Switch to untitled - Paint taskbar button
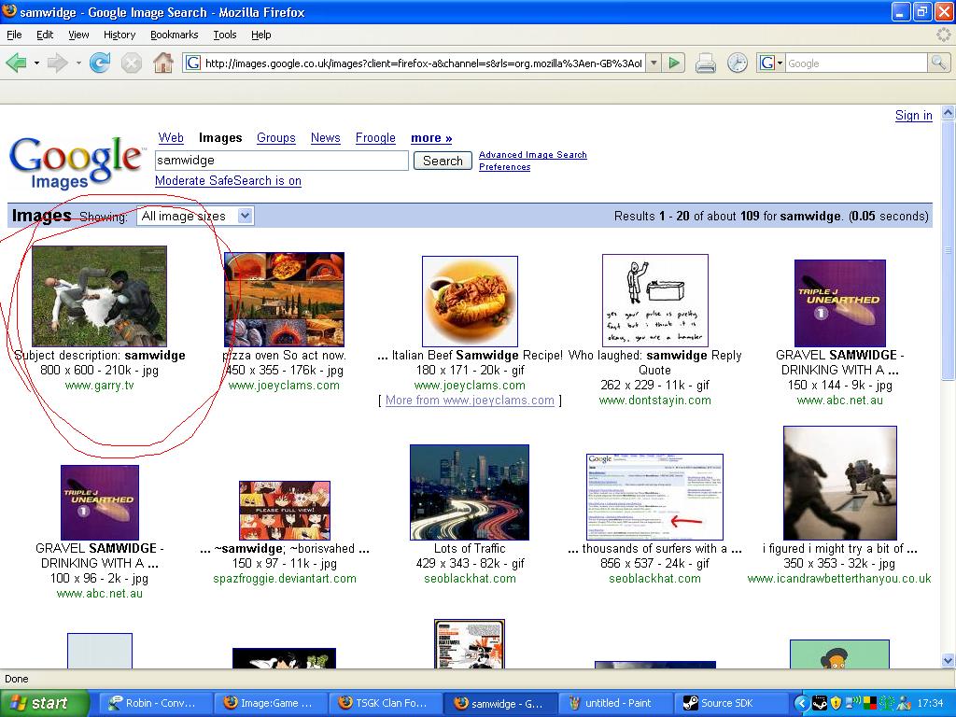The height and width of the screenshot is (717, 956). (x=617, y=703)
